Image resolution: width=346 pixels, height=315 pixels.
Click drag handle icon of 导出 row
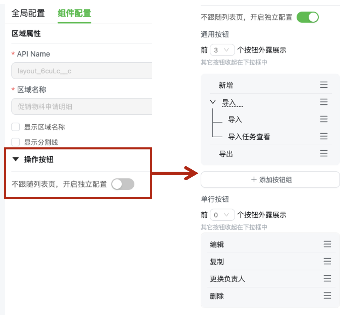(x=324, y=153)
